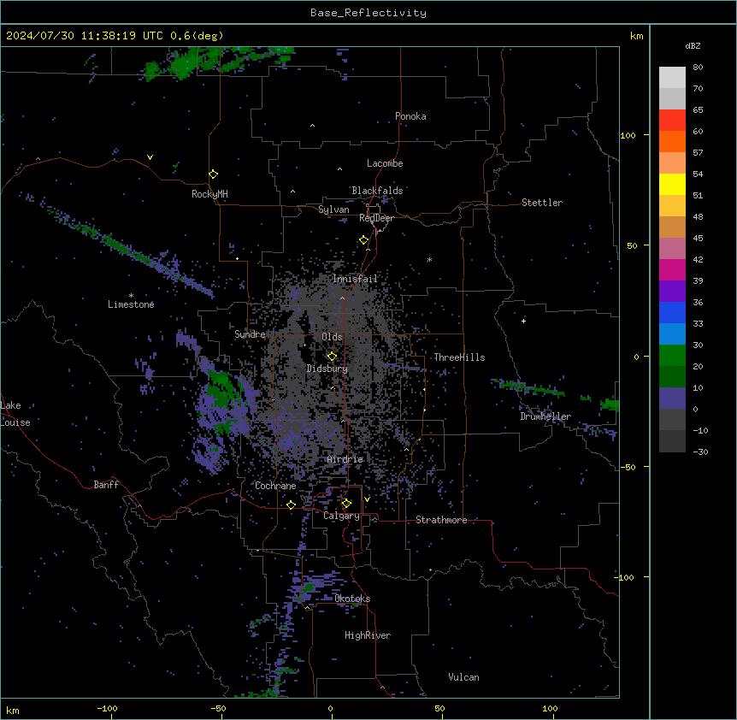This screenshot has height=720, width=737.
Task: Click the Lake Louise label
Action: 15,414
